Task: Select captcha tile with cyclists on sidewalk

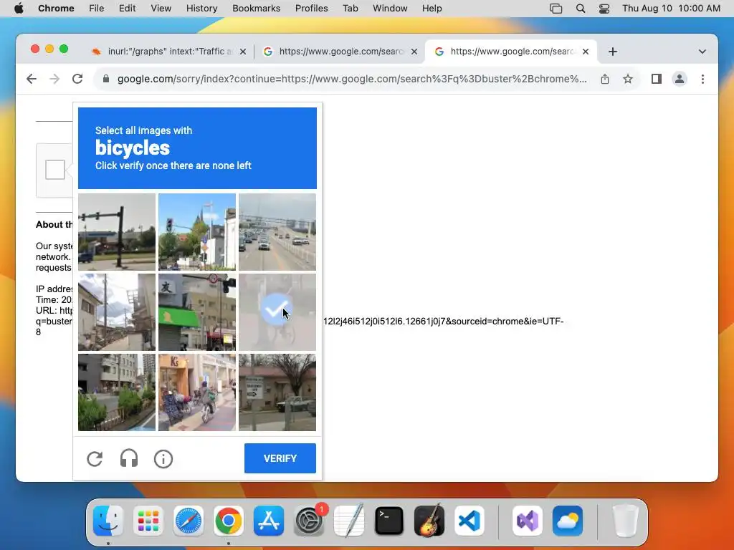Action: 197,392
